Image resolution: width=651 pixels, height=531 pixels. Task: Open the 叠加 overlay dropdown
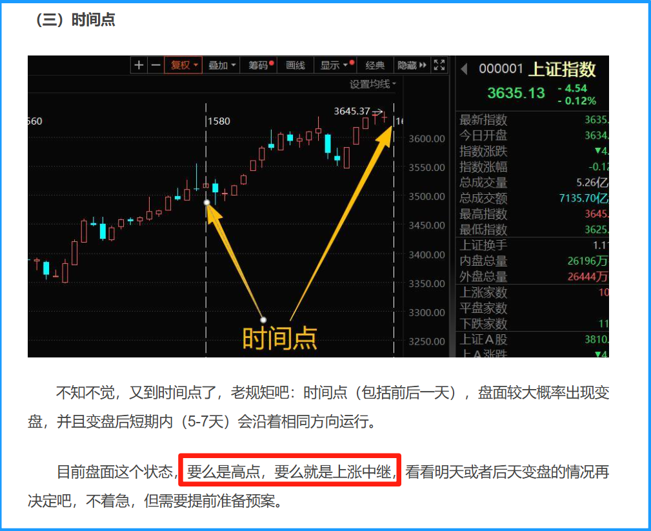tap(219, 65)
